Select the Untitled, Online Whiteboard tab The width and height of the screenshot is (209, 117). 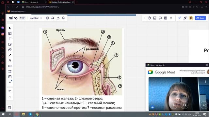click(x=60, y=2)
